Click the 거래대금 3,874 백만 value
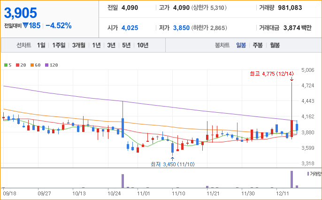Screen dimensions: 322x200 pos(298,28)
